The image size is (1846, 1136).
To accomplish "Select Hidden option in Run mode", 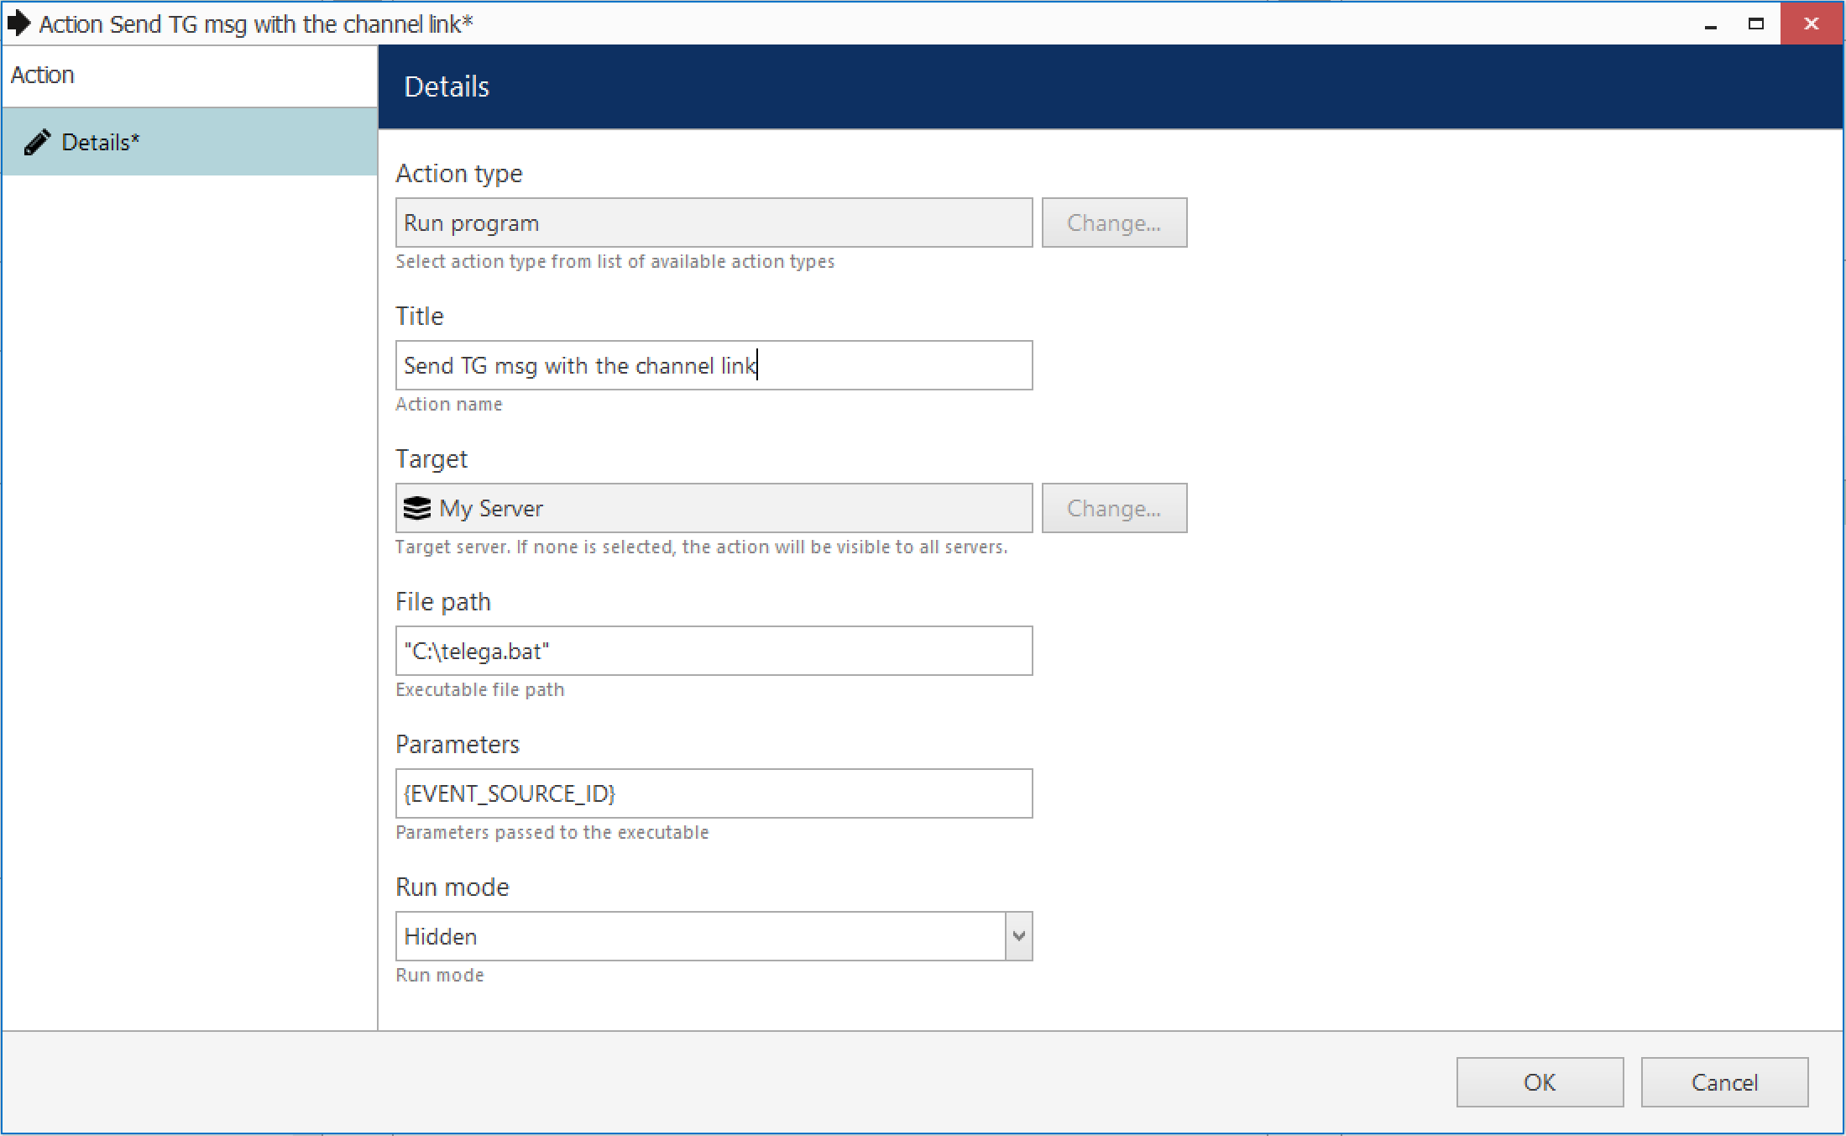I will 714,935.
